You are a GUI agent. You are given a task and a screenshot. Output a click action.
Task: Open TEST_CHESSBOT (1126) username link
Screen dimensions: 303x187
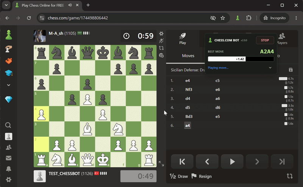tap(71, 173)
